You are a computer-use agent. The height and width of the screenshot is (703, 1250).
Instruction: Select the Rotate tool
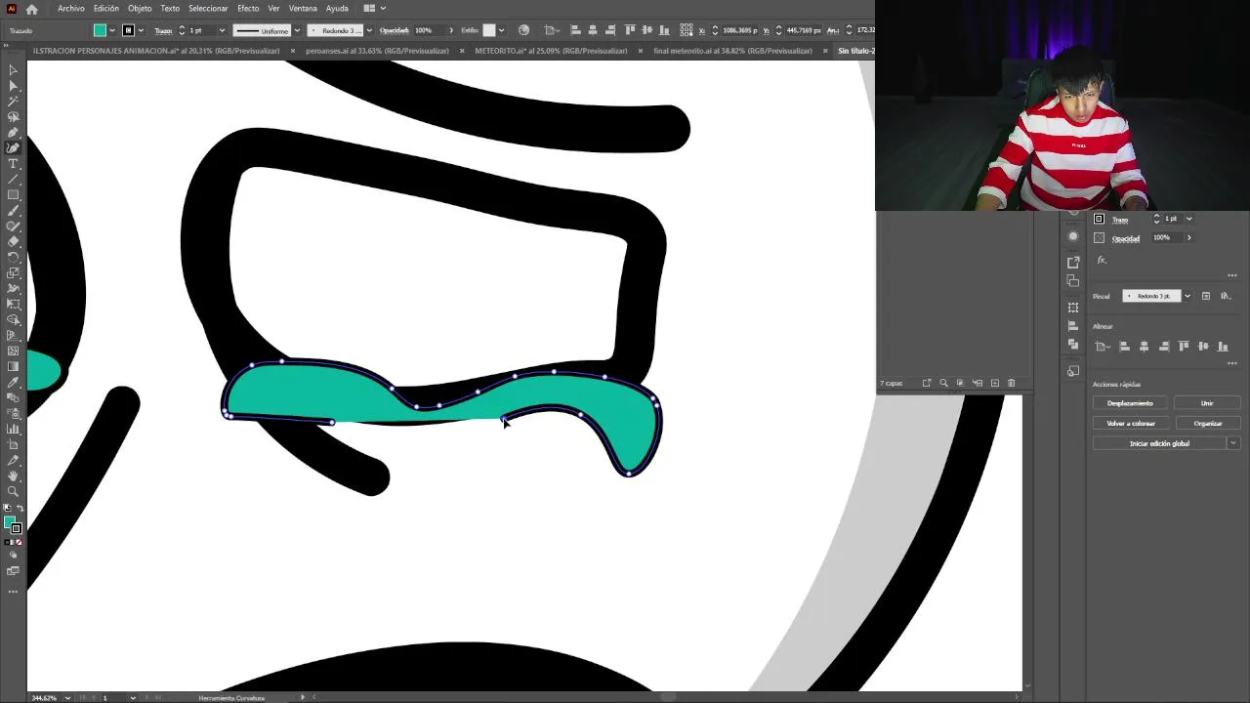[x=13, y=258]
